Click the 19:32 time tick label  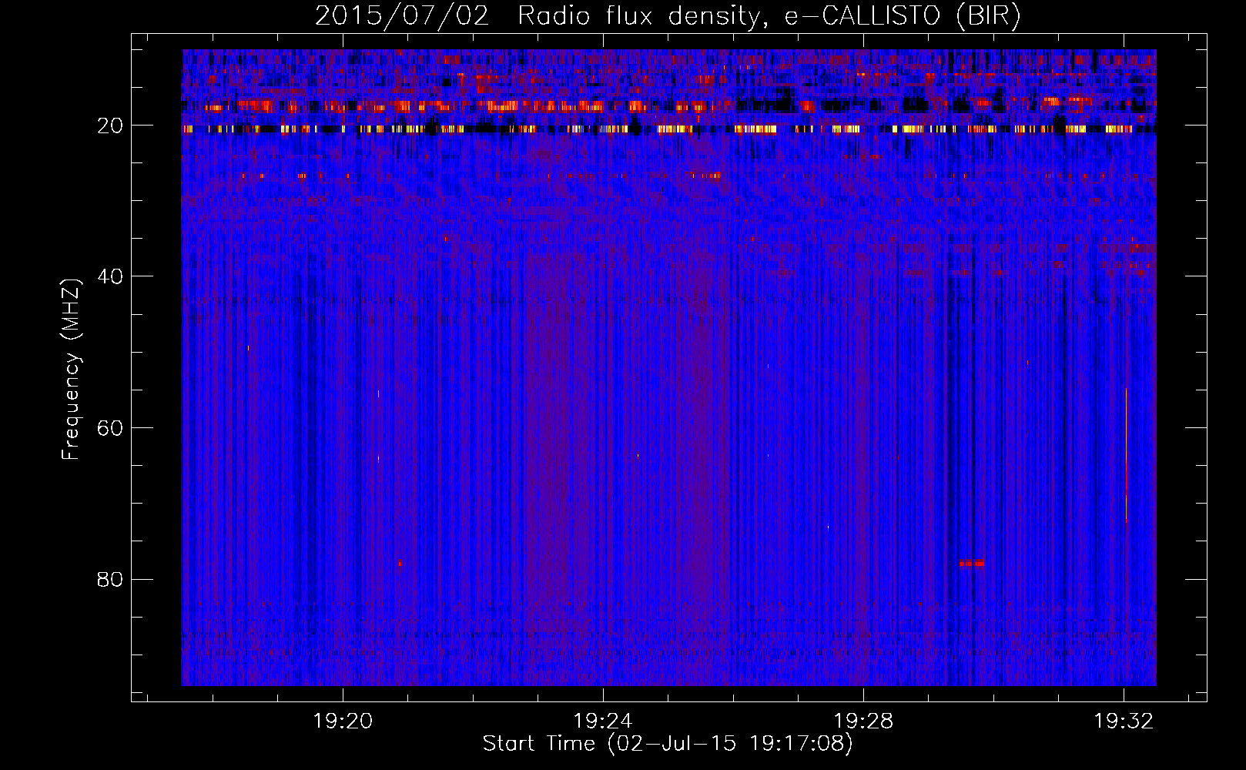tap(1124, 721)
